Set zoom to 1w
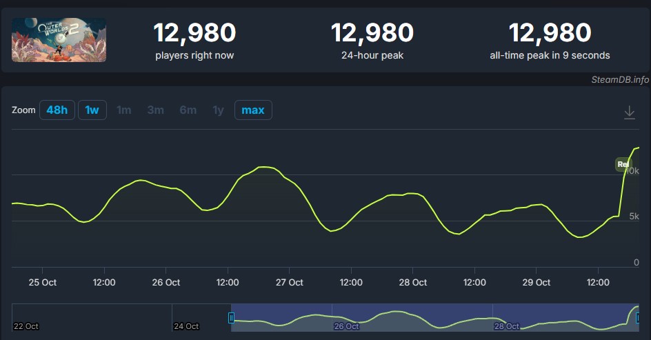 pos(92,110)
